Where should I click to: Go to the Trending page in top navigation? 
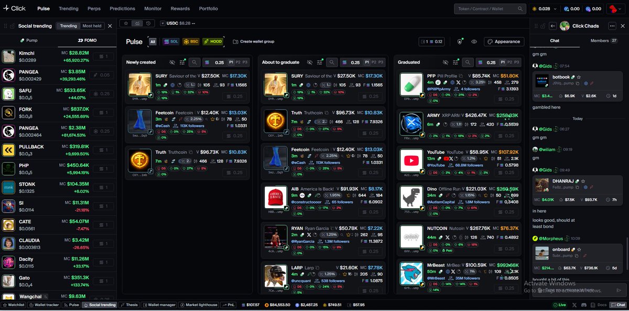coord(69,8)
